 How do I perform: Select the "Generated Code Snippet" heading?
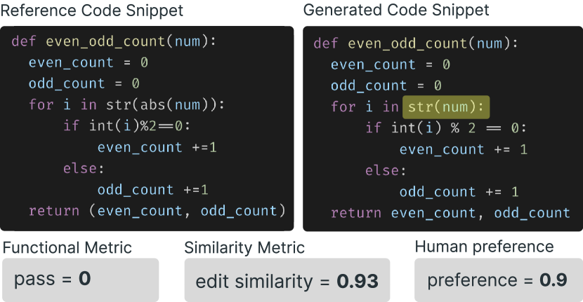tap(396, 11)
